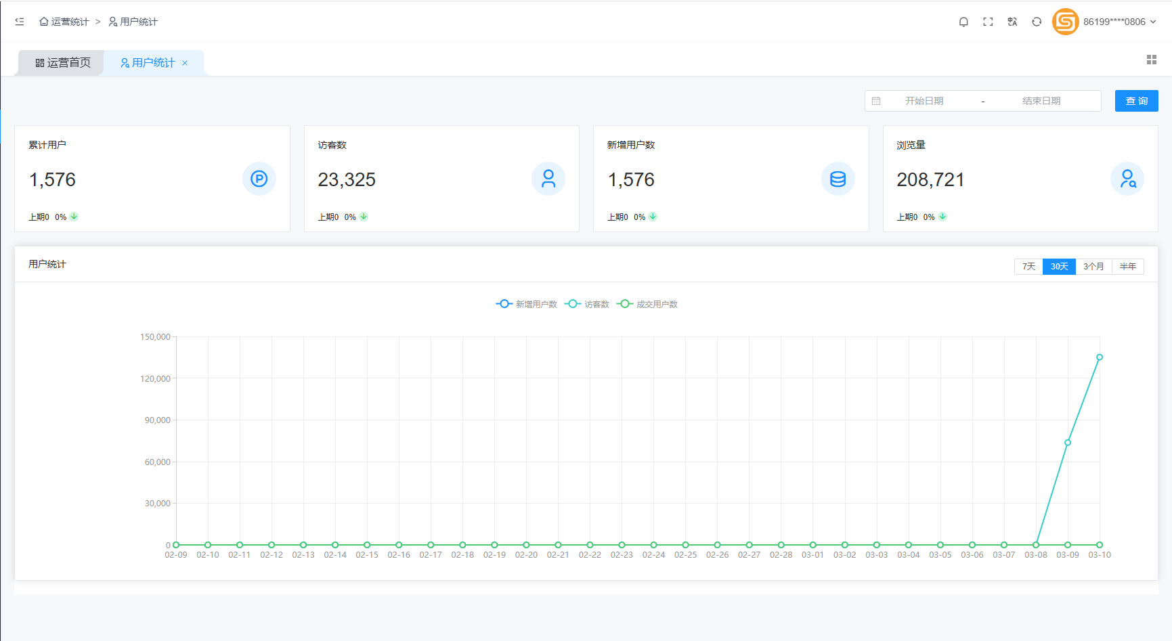Toggle fullscreen mode icon
Image resolution: width=1172 pixels, height=641 pixels.
click(x=988, y=22)
